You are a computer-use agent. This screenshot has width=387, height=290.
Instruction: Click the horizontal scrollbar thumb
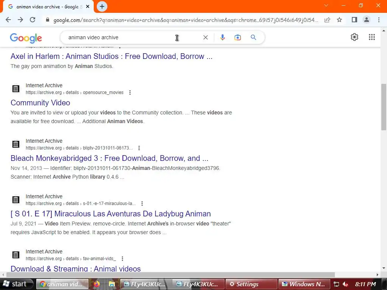pos(170,275)
